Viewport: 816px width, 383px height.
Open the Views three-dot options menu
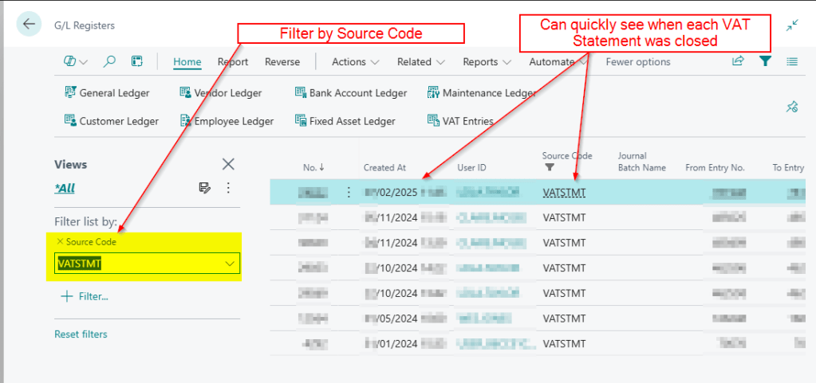pyautogui.click(x=228, y=188)
